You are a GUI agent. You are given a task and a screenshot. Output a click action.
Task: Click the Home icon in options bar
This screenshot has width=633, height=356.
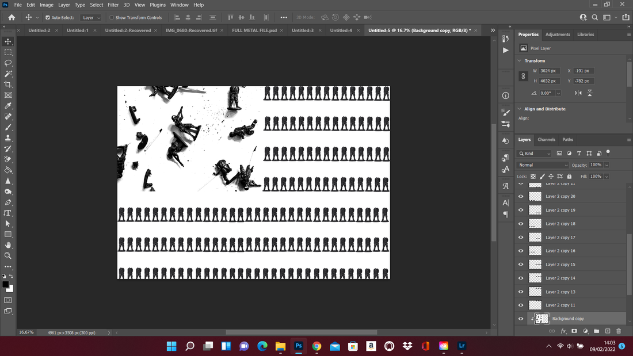click(x=12, y=17)
